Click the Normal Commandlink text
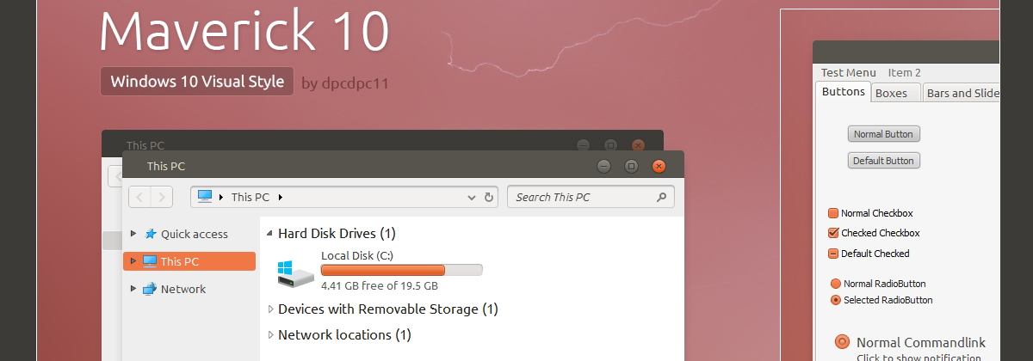Viewport: 1033px width, 361px height. (921, 342)
